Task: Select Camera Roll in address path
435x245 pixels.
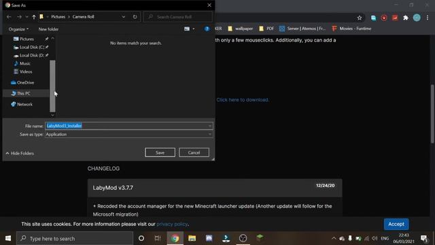Action: [83, 17]
